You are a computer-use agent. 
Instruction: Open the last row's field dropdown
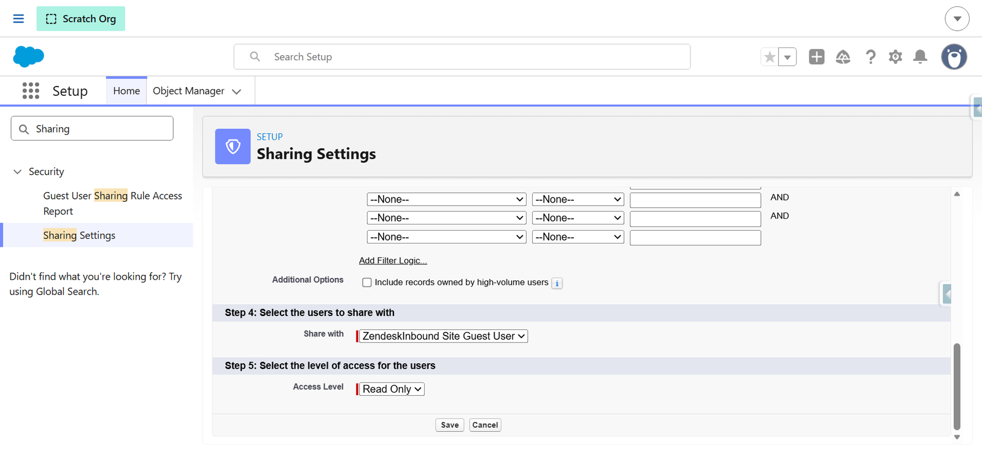446,237
